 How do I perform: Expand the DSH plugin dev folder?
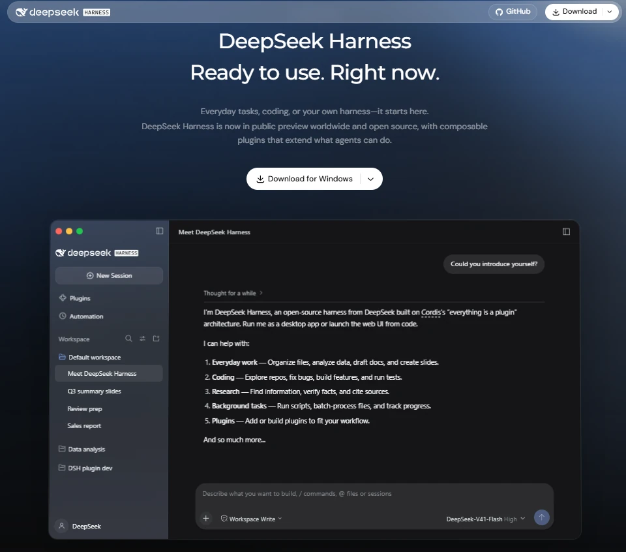coord(85,468)
